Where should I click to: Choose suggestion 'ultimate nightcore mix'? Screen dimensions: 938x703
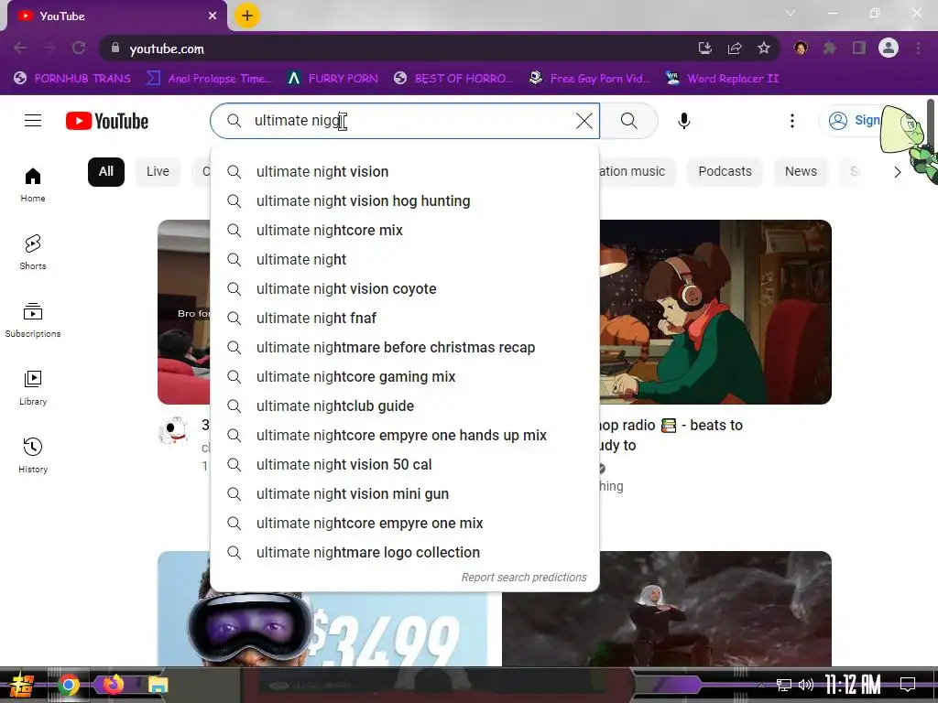pyautogui.click(x=405, y=230)
